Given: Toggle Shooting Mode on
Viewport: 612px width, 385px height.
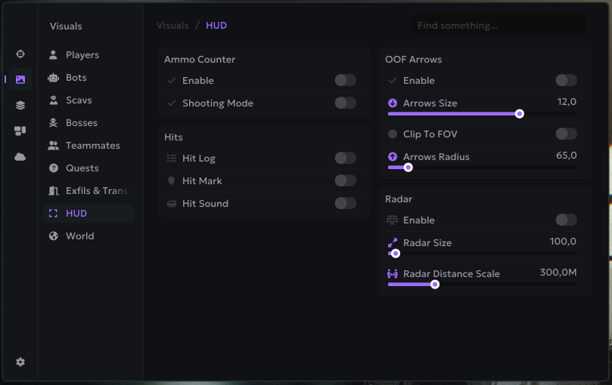Looking at the screenshot, I should (x=345, y=103).
